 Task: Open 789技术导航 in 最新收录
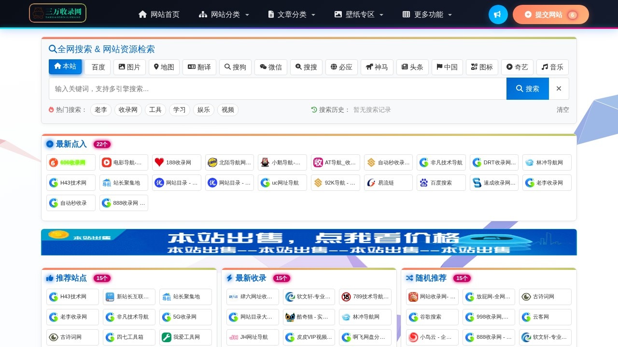tap(365, 297)
